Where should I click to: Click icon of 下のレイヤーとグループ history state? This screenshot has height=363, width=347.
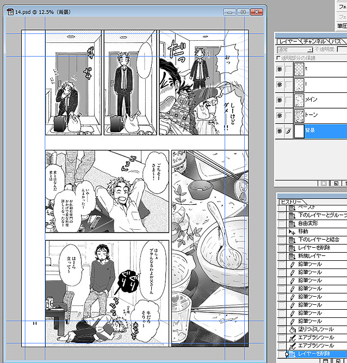[x=292, y=216]
